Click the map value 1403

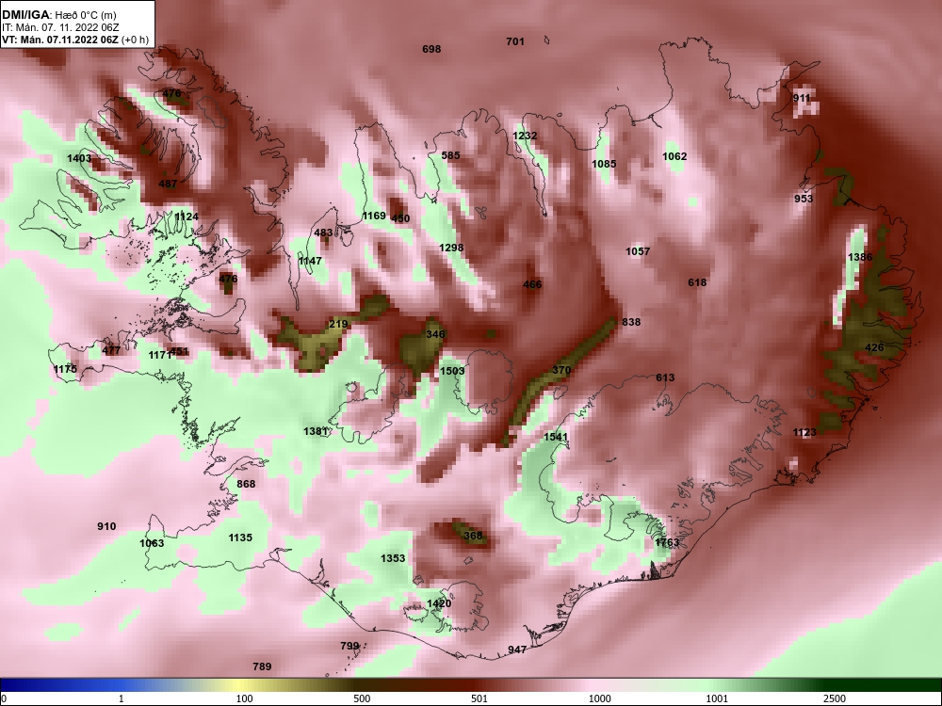[x=79, y=158]
